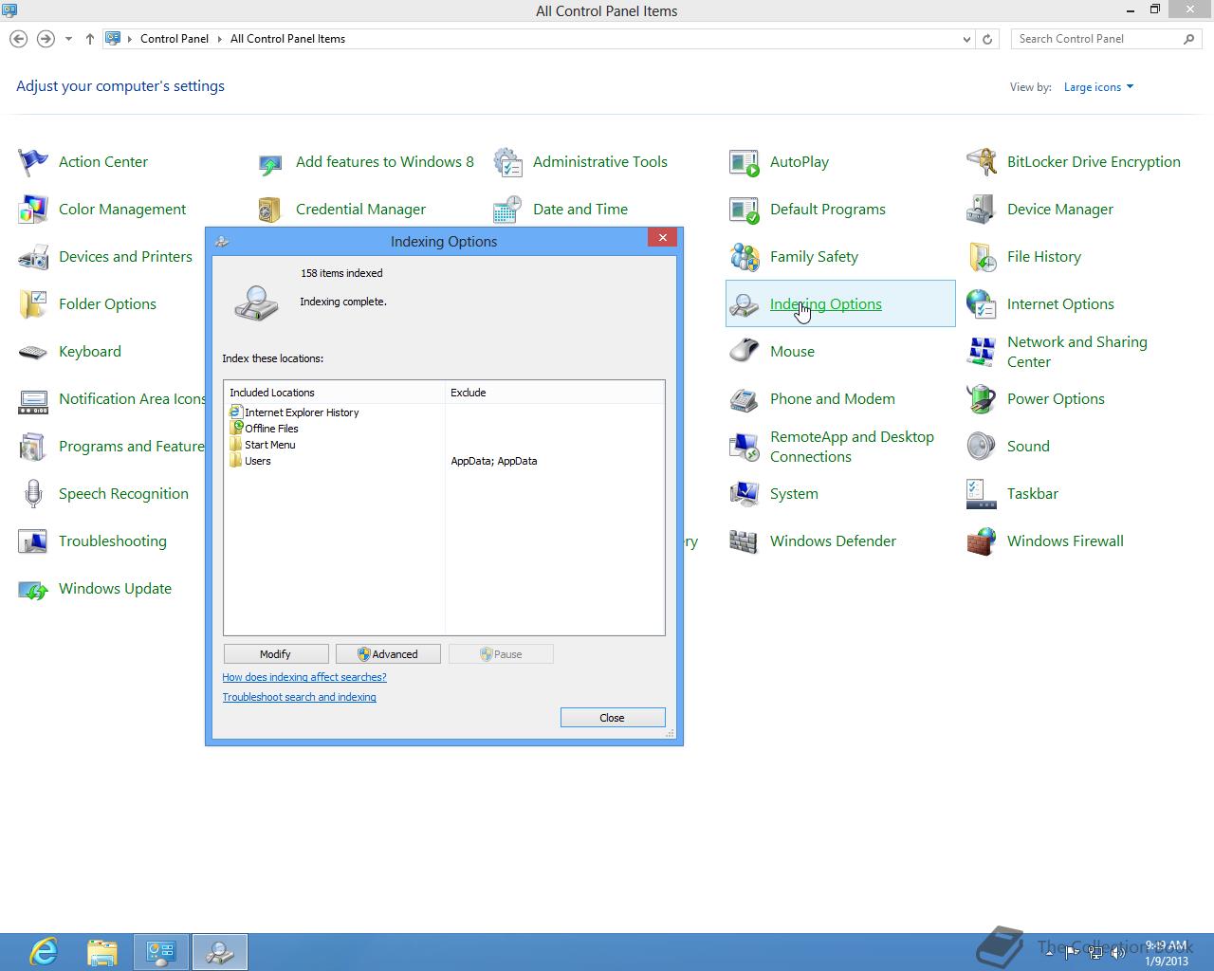Open the Windows Update icon
The width and height of the screenshot is (1214, 971).
(33, 589)
